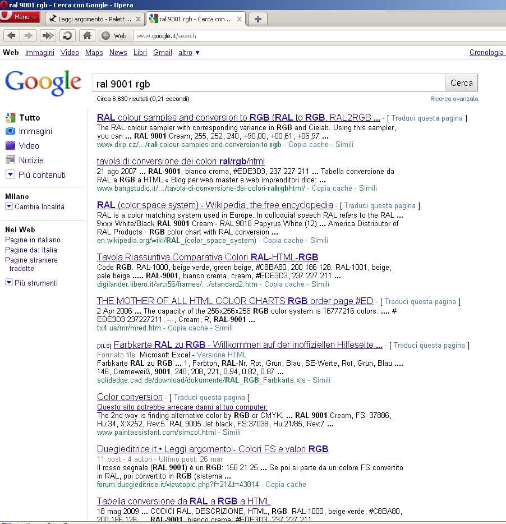Click the fast forward double-arrow button

(48, 35)
